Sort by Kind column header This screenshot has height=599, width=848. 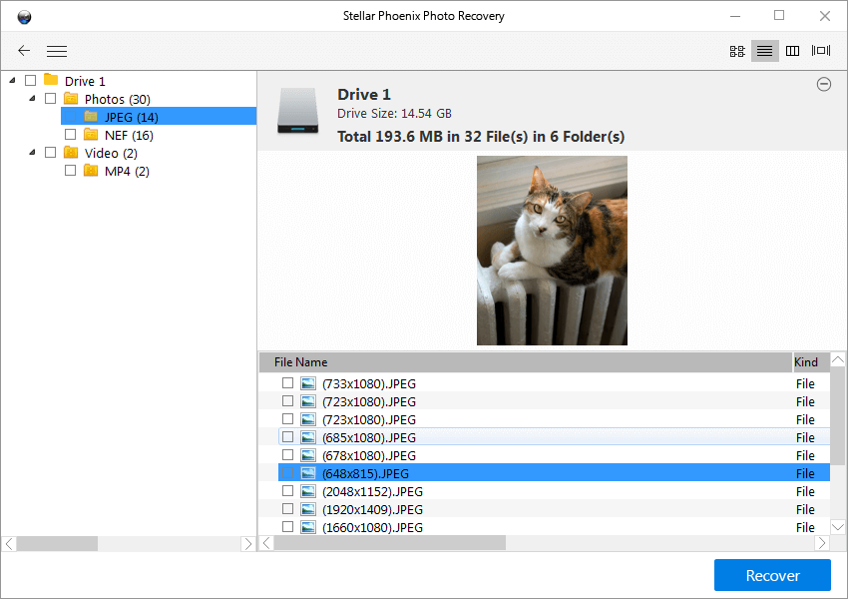click(x=810, y=362)
